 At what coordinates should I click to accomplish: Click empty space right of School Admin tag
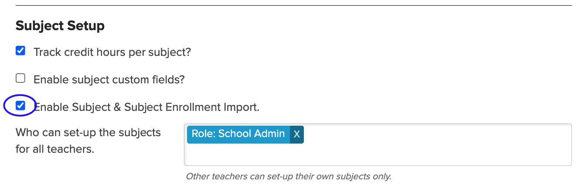436,134
